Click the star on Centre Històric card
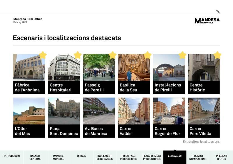Viewport: 233px width, 164px height. tap(217, 55)
